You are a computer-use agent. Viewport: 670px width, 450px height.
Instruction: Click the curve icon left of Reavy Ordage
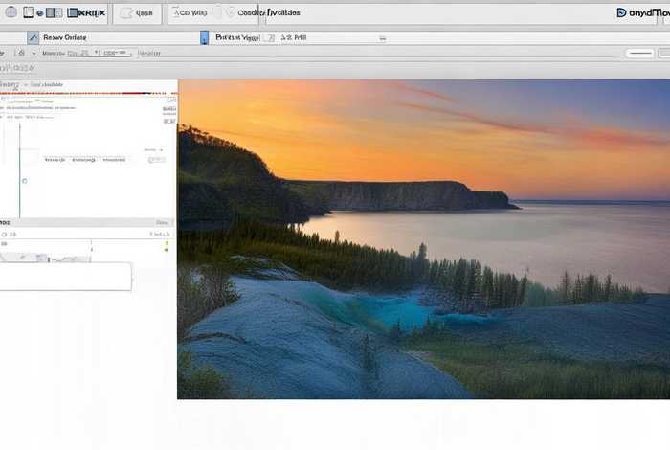coord(33,37)
